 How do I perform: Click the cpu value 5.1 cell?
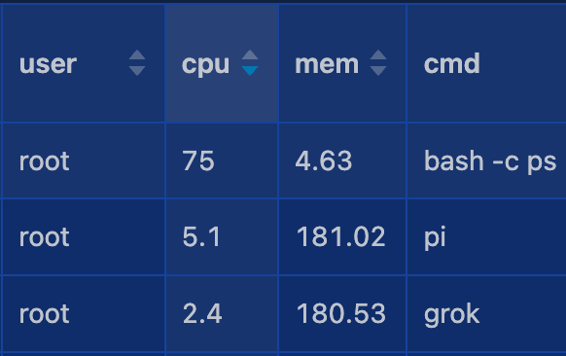pos(222,237)
